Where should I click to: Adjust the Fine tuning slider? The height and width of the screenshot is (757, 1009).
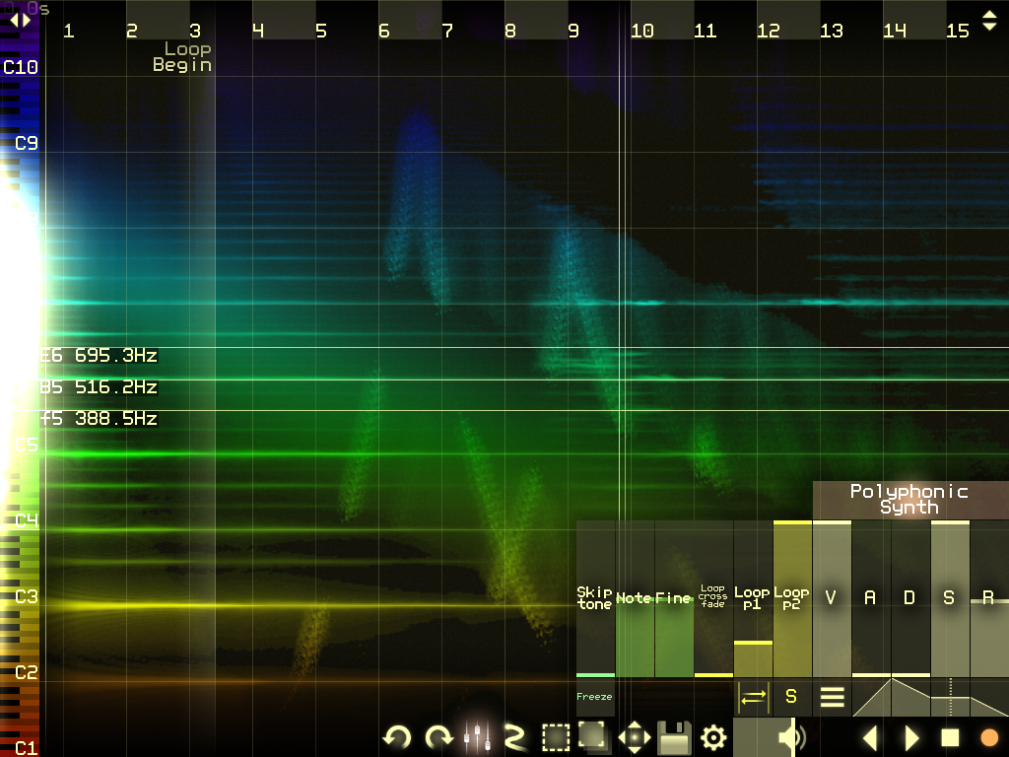(x=674, y=598)
